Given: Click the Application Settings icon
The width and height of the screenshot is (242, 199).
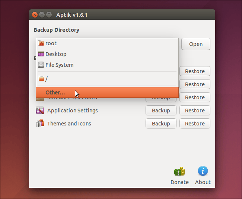Looking at the screenshot, I should coord(40,111).
